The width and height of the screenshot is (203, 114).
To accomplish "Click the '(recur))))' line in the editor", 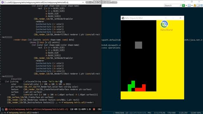I will point(16,79).
